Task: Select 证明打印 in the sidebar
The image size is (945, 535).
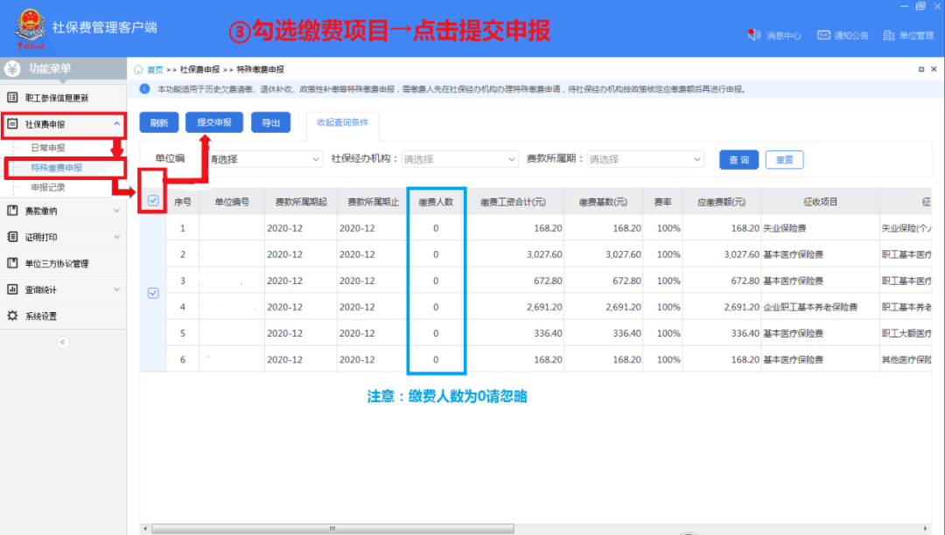Action: tap(61, 236)
